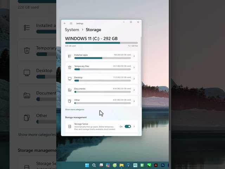Open taskbar Search
The width and height of the screenshot is (225, 169).
[x=94, y=165]
